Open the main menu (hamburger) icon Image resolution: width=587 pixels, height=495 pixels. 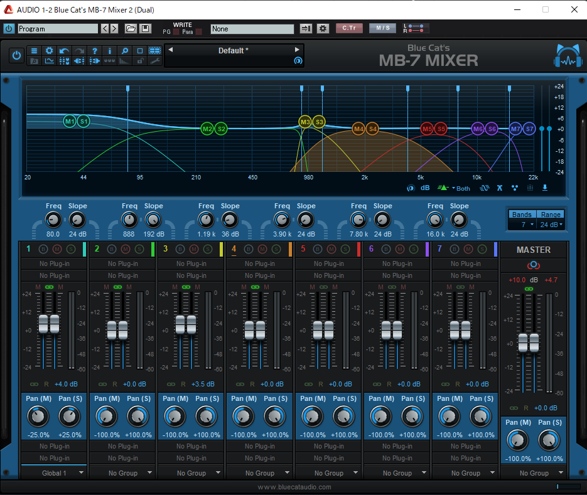point(34,51)
